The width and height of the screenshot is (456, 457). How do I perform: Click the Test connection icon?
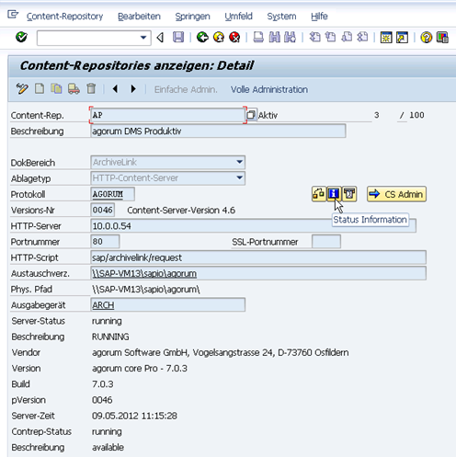(x=319, y=194)
